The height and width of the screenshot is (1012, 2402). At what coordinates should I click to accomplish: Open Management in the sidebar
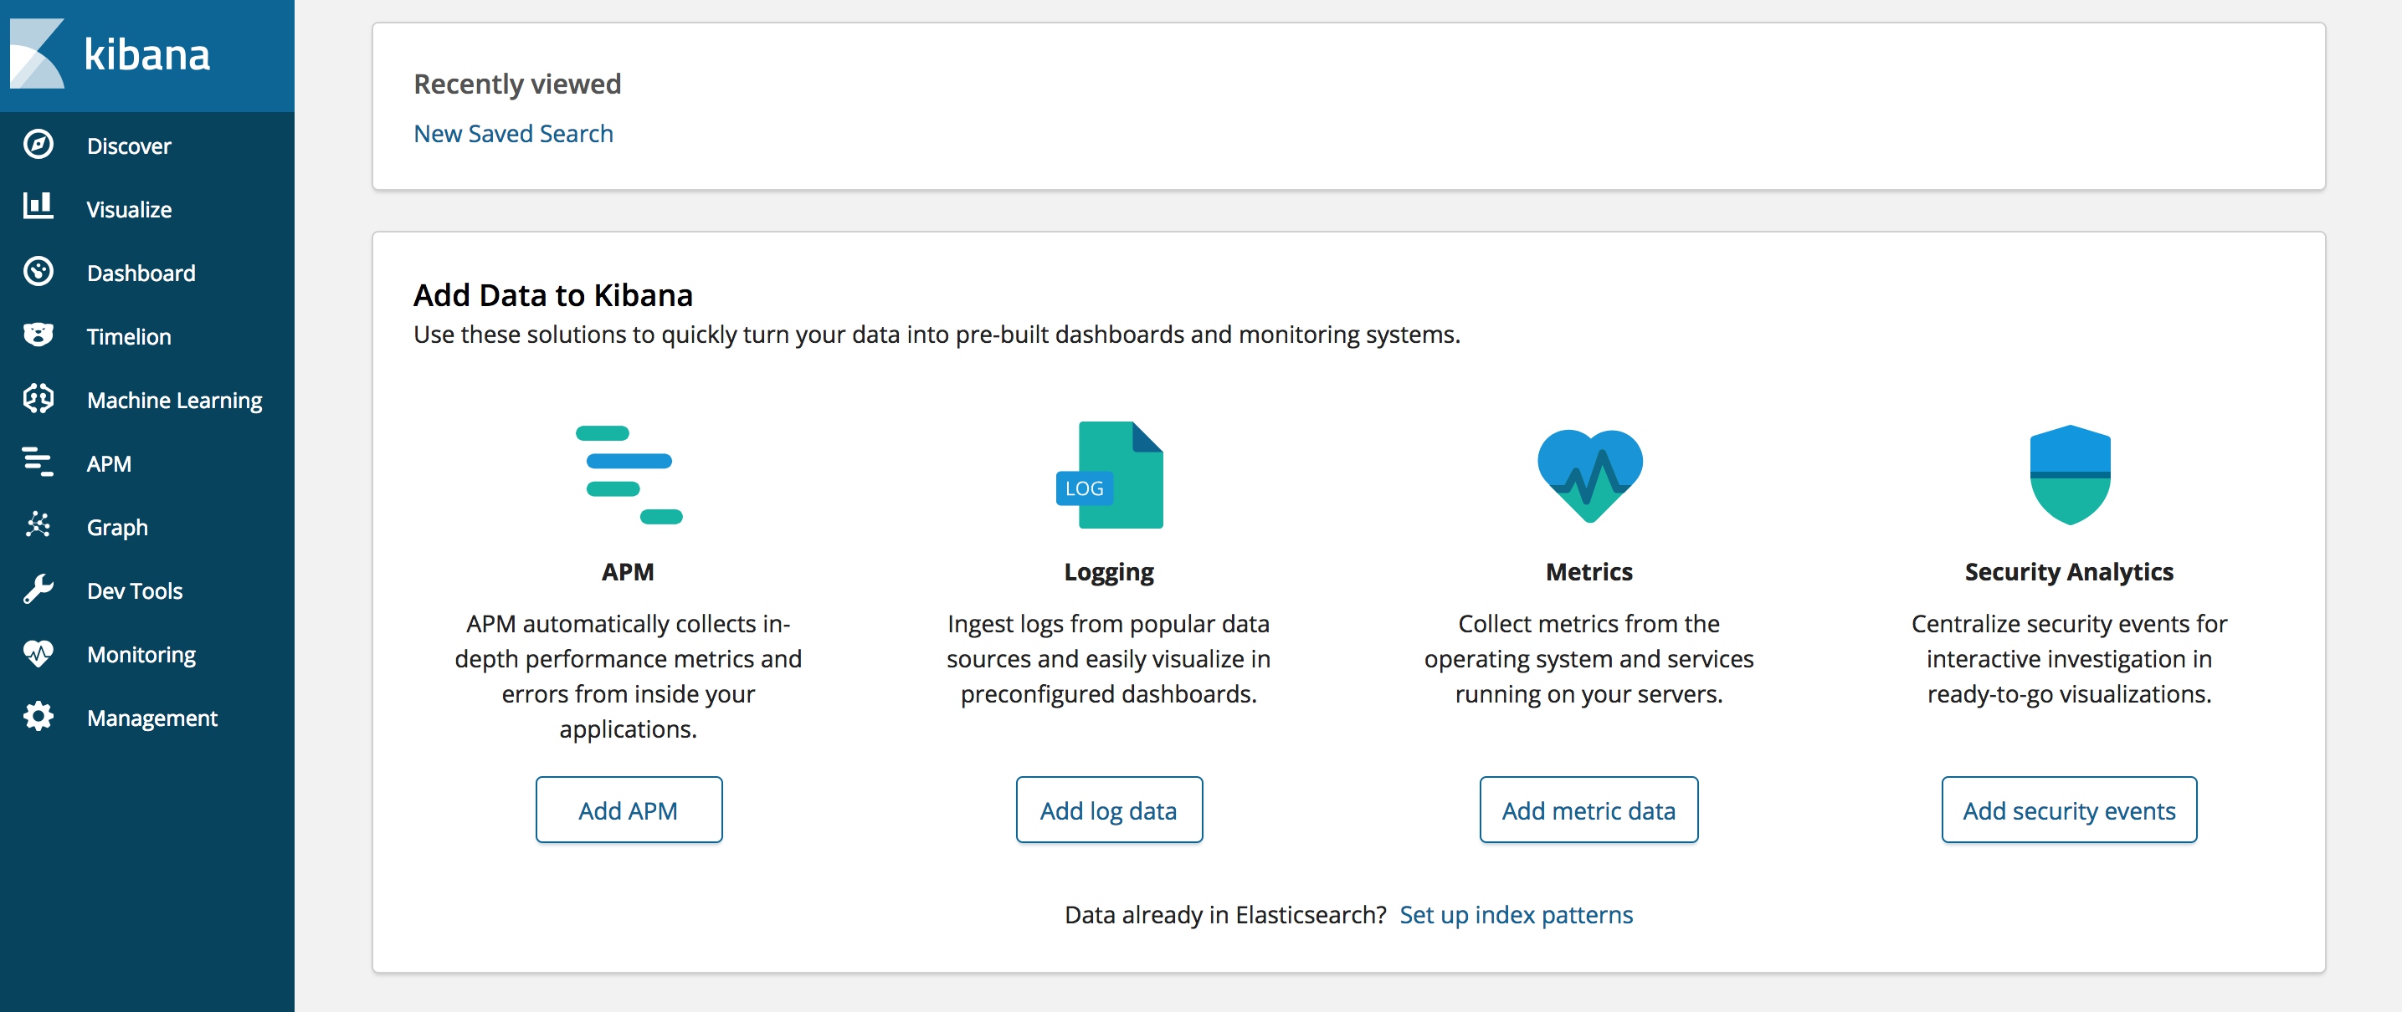152,718
